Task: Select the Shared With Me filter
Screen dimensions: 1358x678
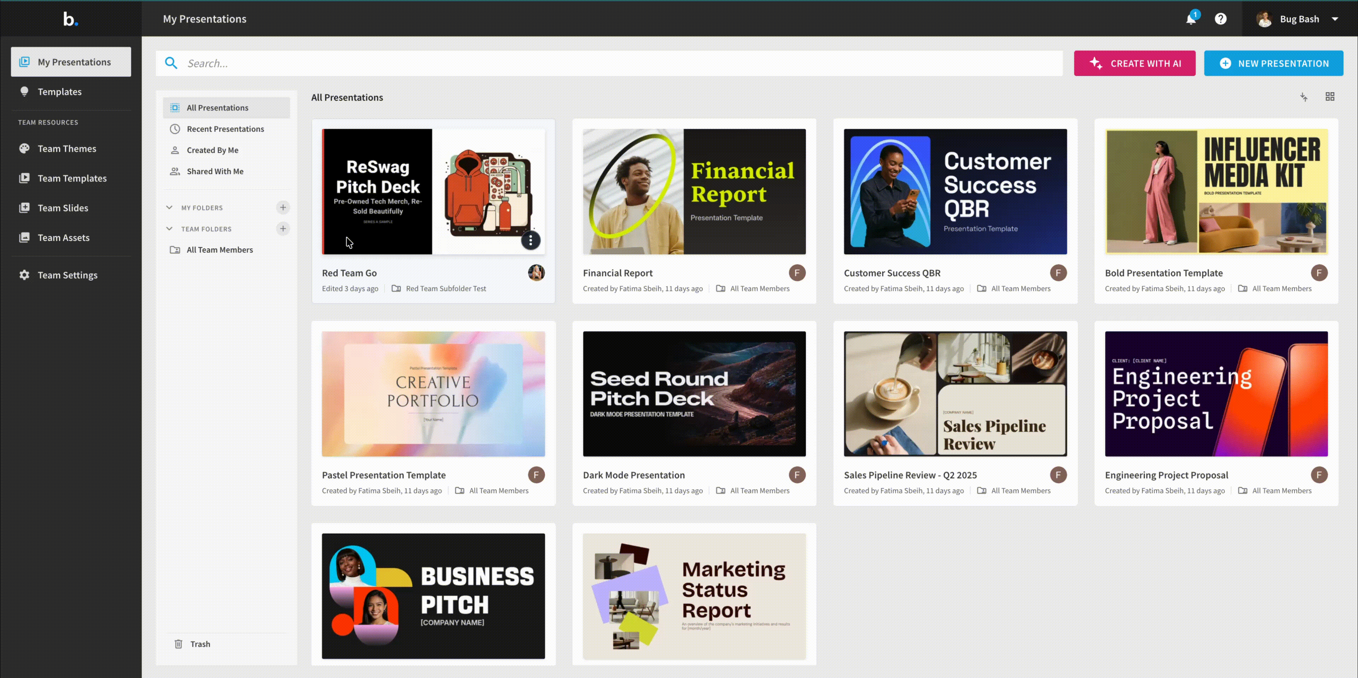Action: coord(227,171)
